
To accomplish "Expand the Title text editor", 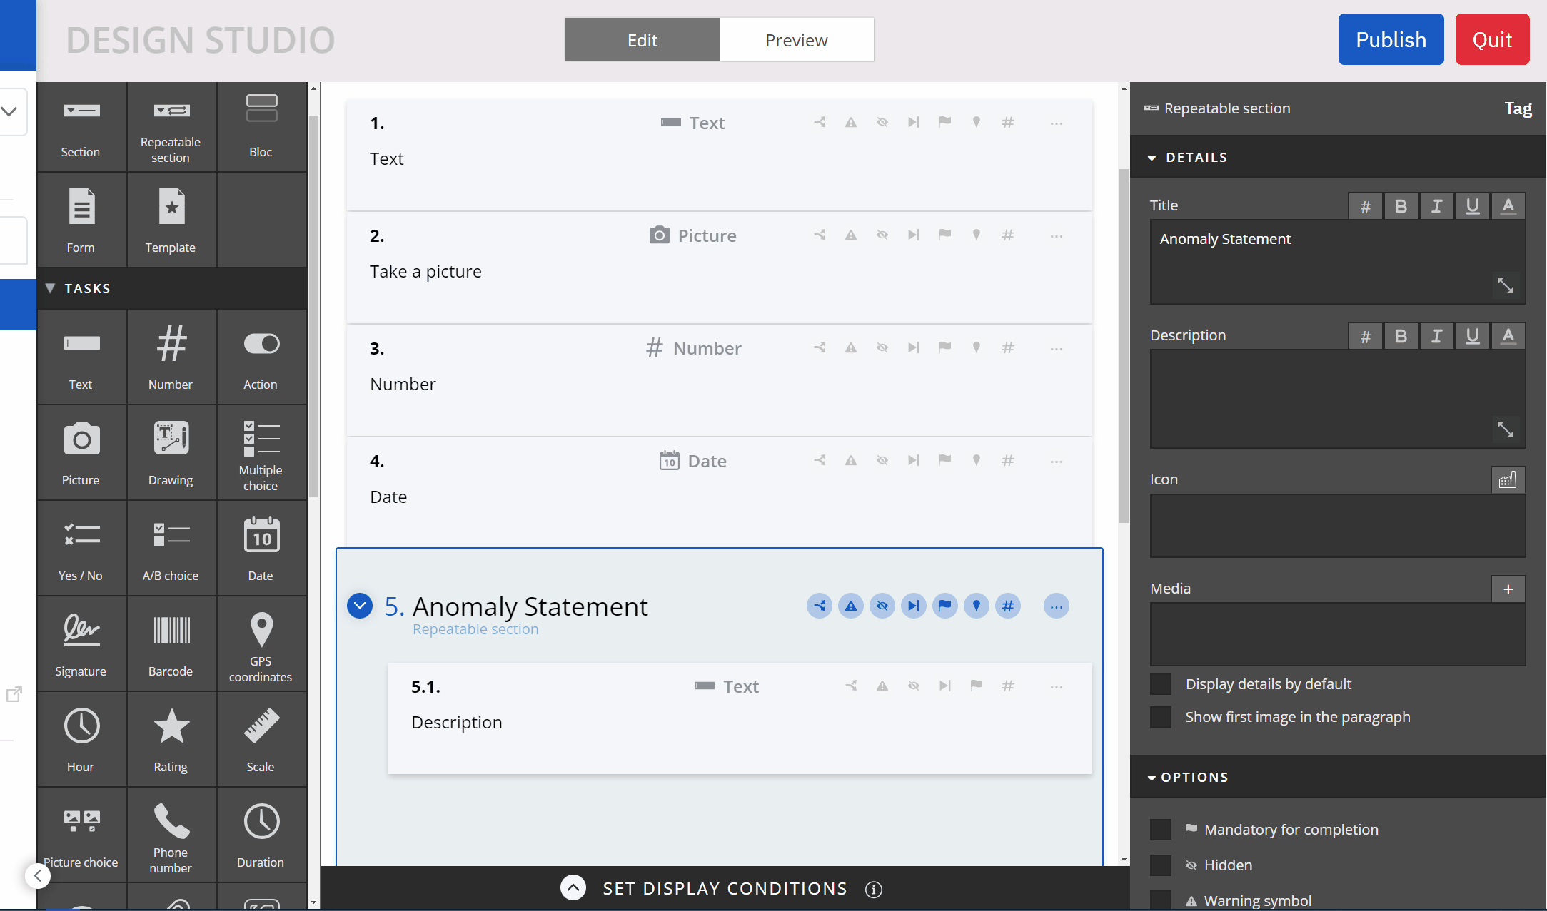I will 1506,285.
